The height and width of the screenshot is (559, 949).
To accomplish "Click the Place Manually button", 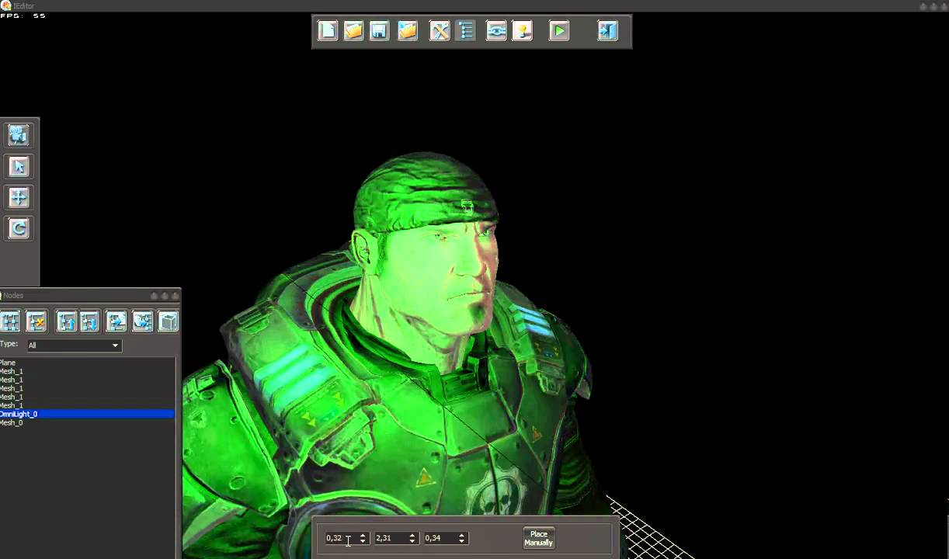I will tap(538, 538).
